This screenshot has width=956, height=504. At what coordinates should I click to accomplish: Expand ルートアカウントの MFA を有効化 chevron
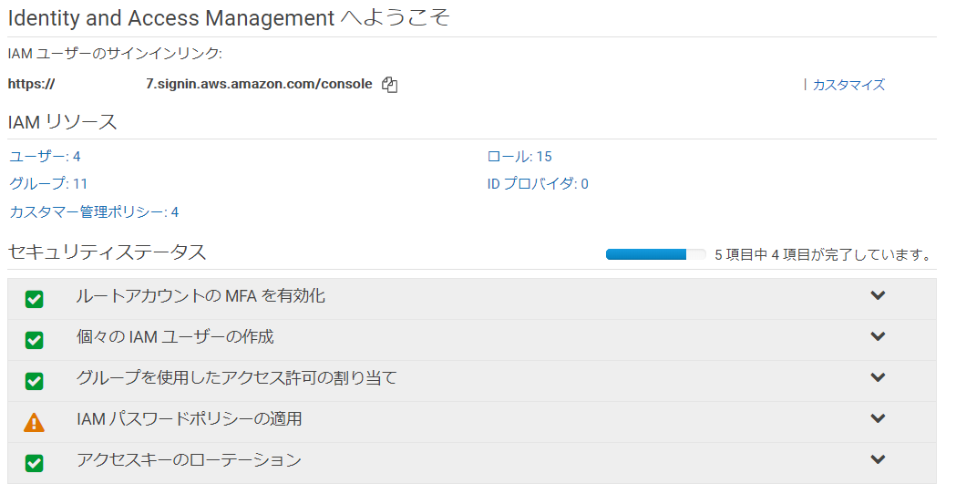click(878, 295)
